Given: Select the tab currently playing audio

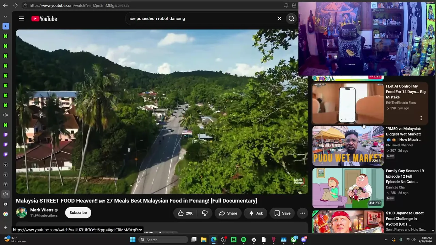Looking at the screenshot, I should pyautogui.click(x=5, y=194).
